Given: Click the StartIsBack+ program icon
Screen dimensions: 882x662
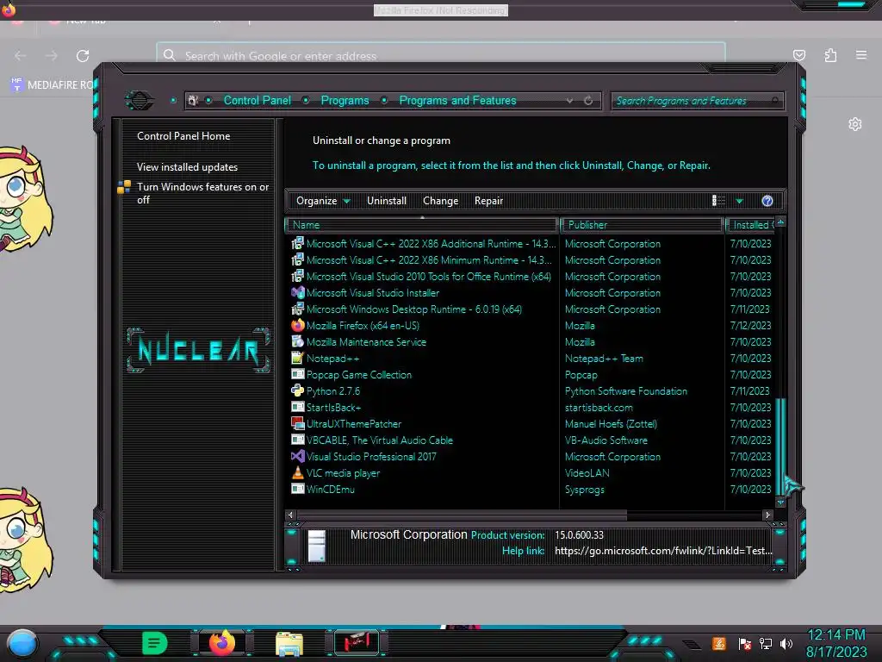Looking at the screenshot, I should pyautogui.click(x=297, y=407).
